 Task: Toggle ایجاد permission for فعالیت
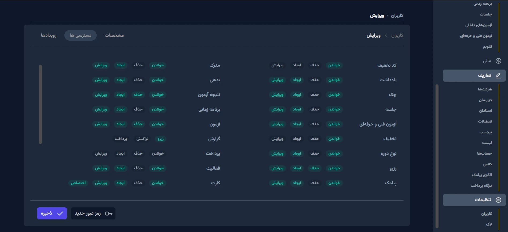(120, 168)
